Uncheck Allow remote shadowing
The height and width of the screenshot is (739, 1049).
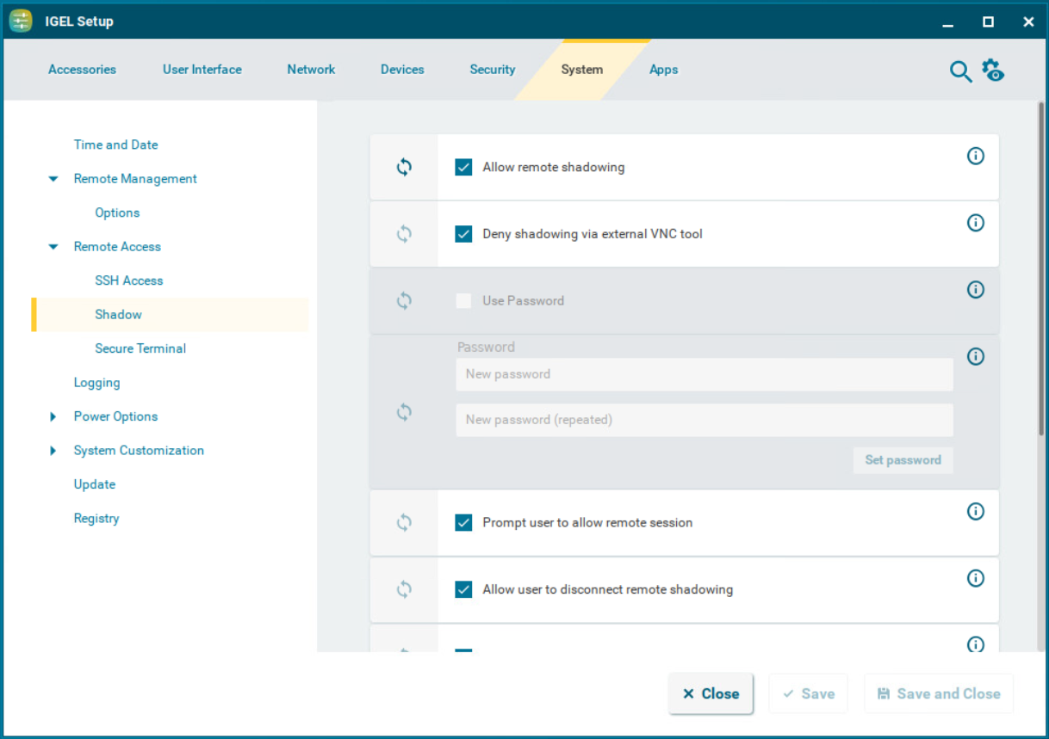463,167
